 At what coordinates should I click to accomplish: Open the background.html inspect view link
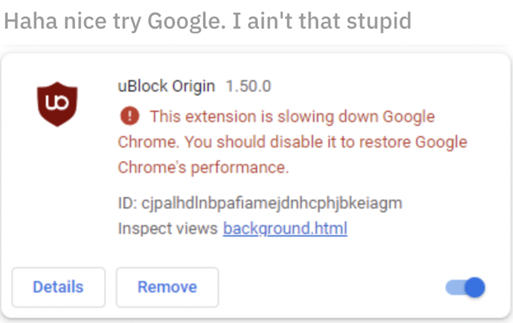pyautogui.click(x=285, y=228)
